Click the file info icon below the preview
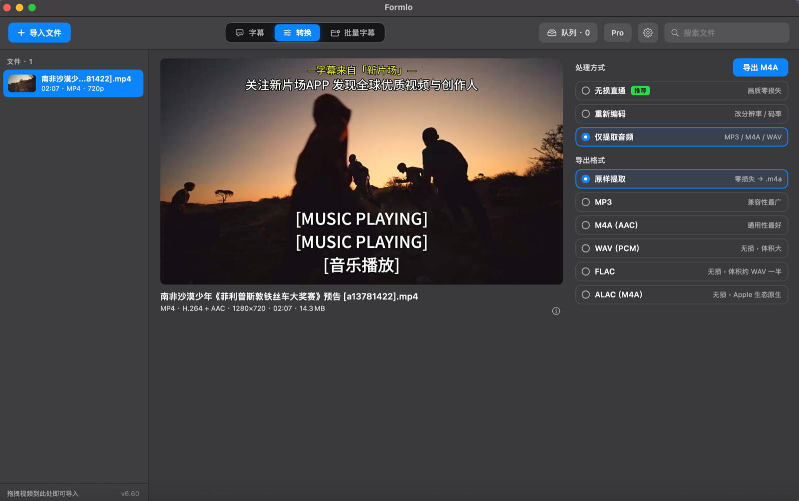Image resolution: width=799 pixels, height=501 pixels. point(556,311)
